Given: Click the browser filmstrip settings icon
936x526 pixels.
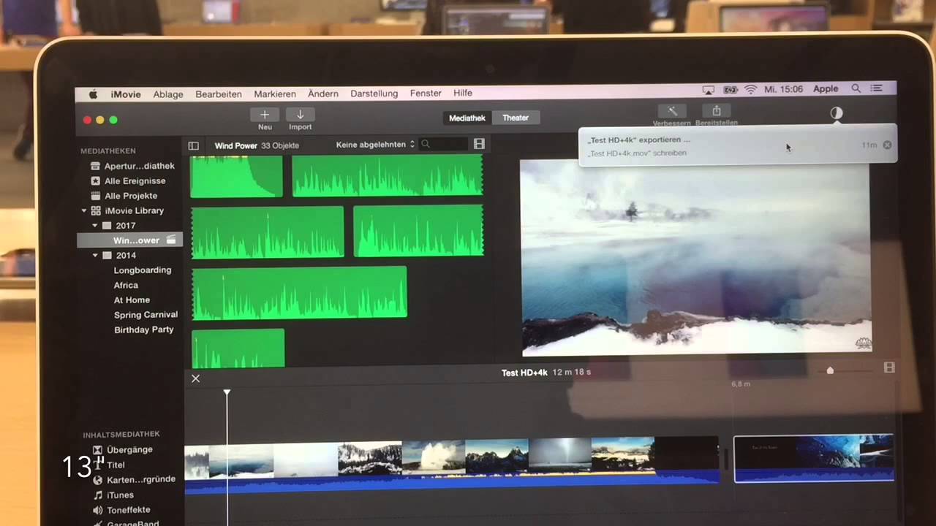Looking at the screenshot, I should [479, 145].
